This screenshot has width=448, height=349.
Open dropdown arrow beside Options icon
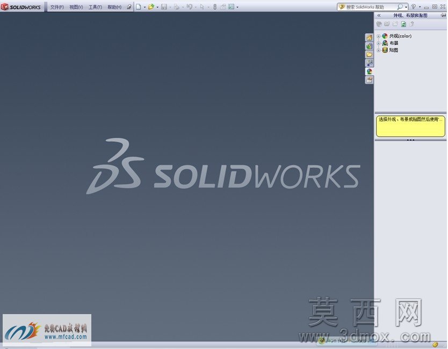click(x=237, y=7)
